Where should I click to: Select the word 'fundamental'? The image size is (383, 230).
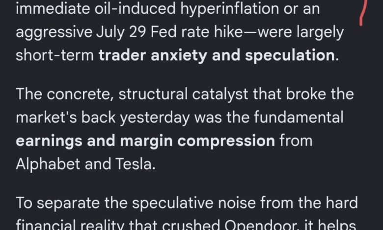299,117
